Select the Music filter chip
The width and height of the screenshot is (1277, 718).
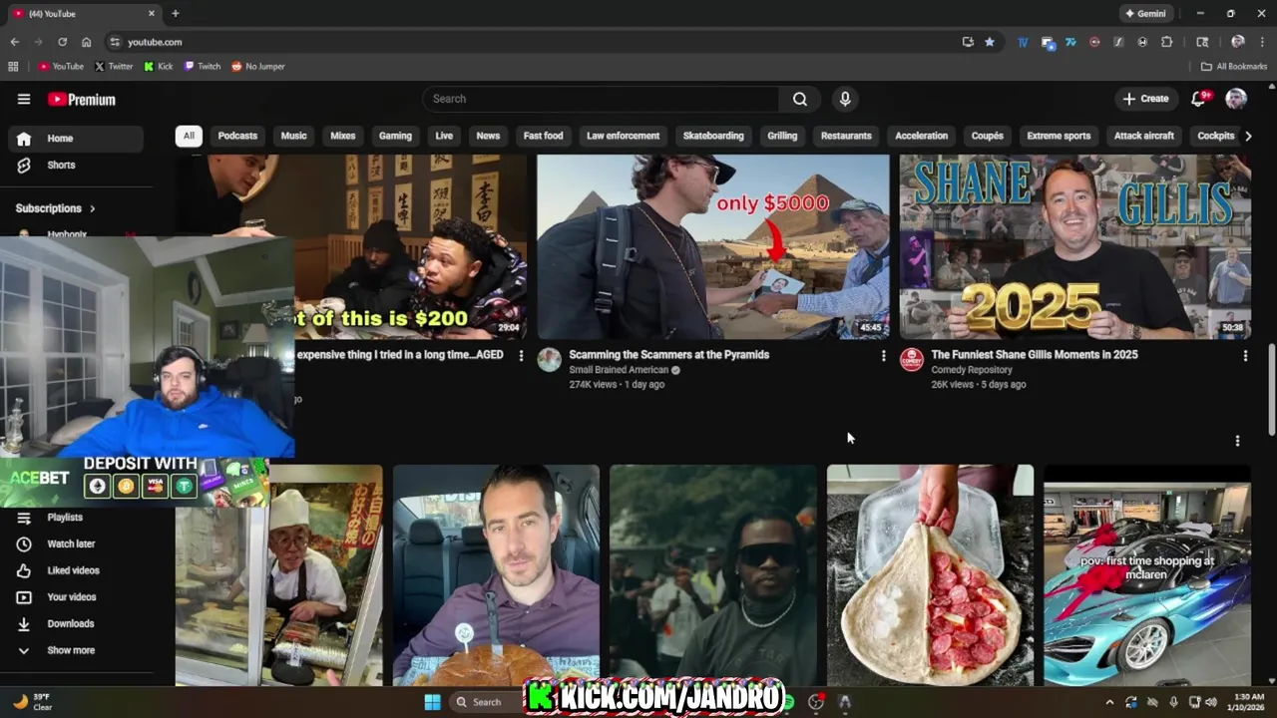click(x=293, y=136)
